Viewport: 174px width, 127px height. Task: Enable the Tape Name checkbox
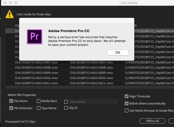(39, 108)
